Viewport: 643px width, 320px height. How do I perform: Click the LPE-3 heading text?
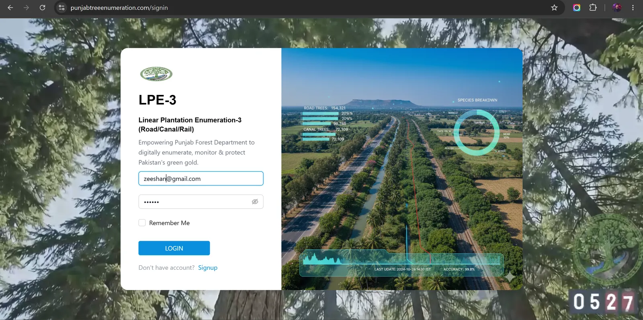(x=158, y=100)
